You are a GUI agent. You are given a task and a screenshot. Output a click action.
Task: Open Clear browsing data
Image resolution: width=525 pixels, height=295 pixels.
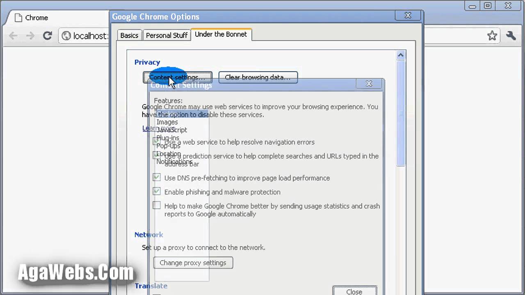point(258,77)
